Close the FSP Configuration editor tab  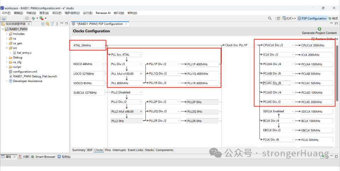point(126,24)
